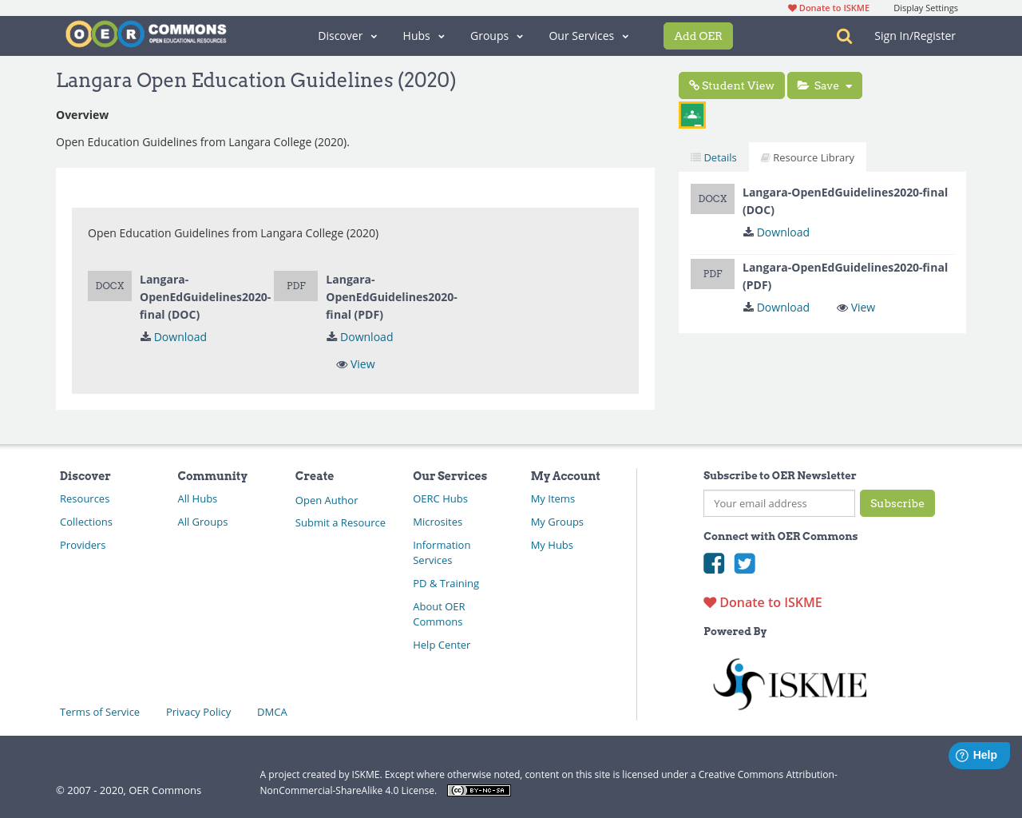The width and height of the screenshot is (1022, 818).
Task: Switch to the Details tab
Action: [714, 157]
